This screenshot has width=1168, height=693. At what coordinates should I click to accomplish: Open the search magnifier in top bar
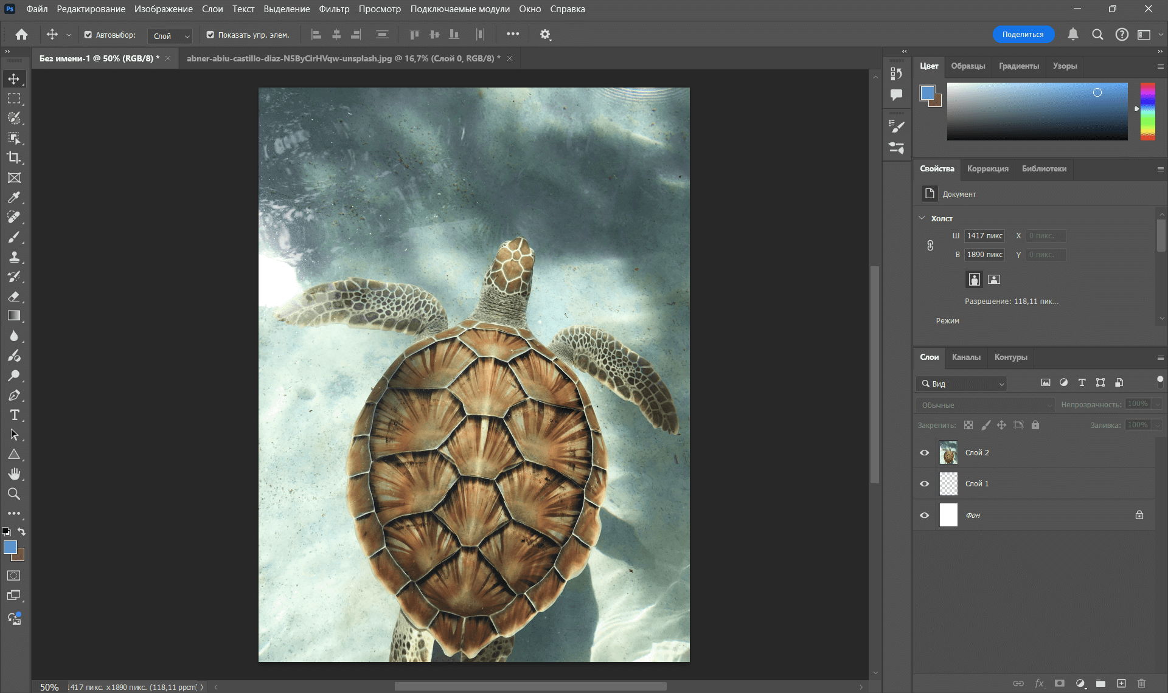(1097, 35)
